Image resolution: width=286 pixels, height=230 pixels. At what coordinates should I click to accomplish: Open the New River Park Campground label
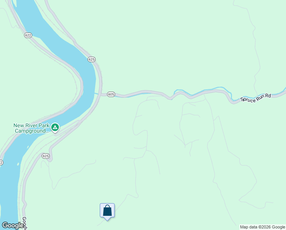click(32, 128)
